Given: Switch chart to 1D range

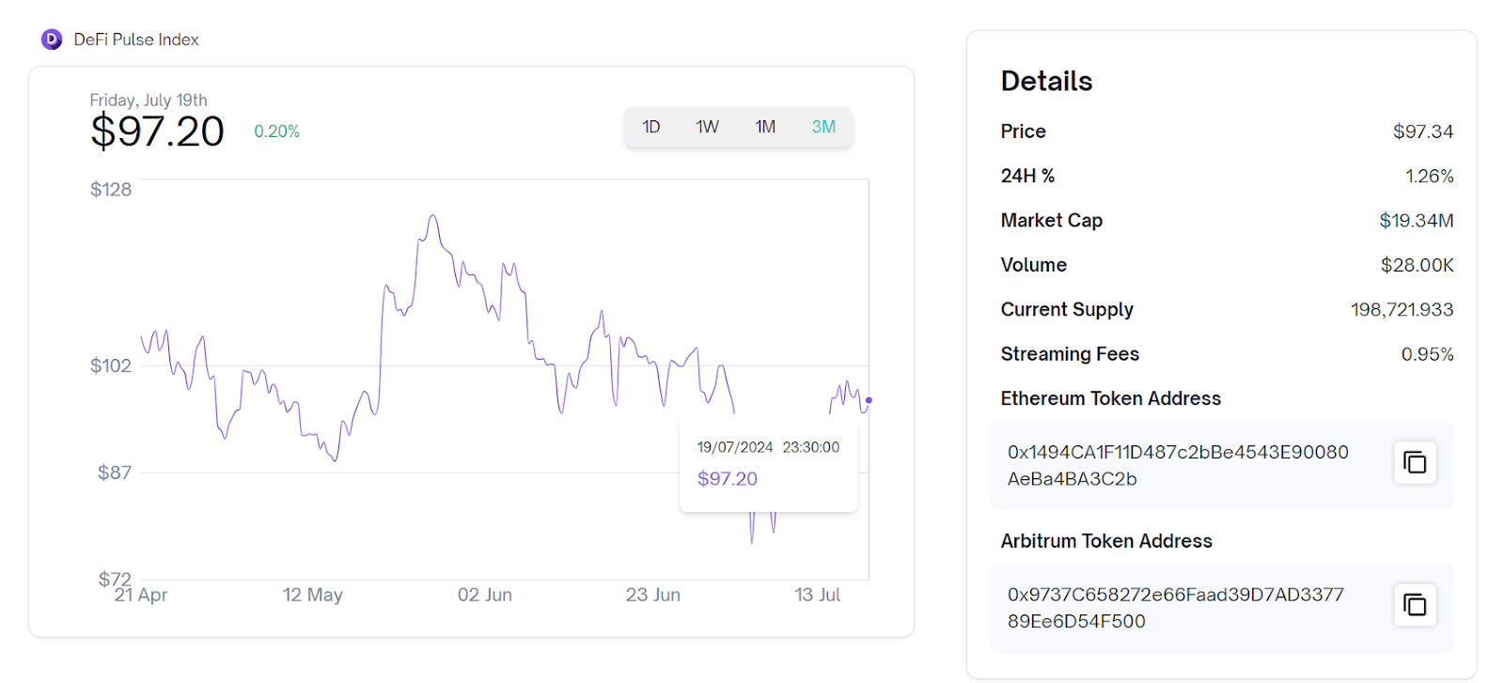Looking at the screenshot, I should 651,127.
